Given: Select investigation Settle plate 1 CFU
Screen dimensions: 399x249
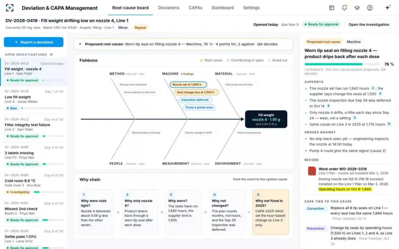Looking at the screenshot, I should tap(34, 238).
